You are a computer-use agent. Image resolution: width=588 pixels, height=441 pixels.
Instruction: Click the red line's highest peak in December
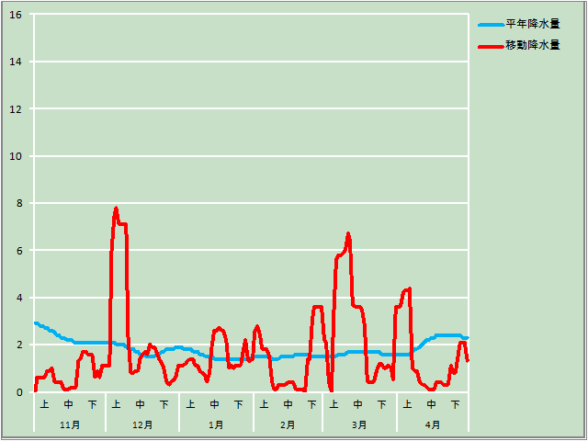tap(116, 209)
